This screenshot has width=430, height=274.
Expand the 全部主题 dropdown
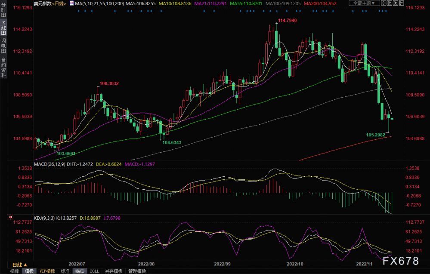click(365, 3)
